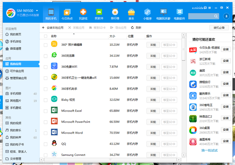Viewport: 235px width, 165px height.
Task: Click the 360免费WiFi app icon
Action: click(54, 66)
